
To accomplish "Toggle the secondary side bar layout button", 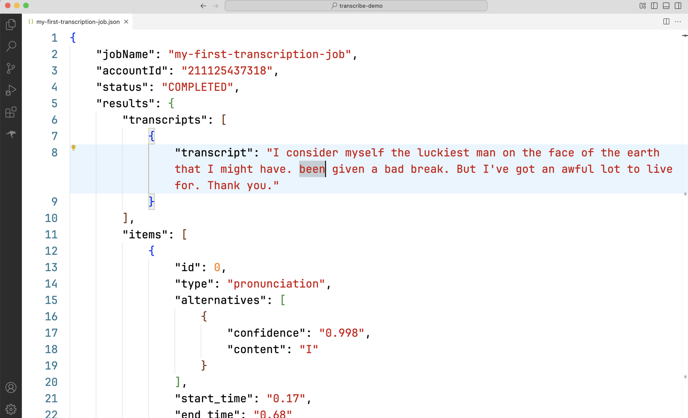I will pos(678,6).
